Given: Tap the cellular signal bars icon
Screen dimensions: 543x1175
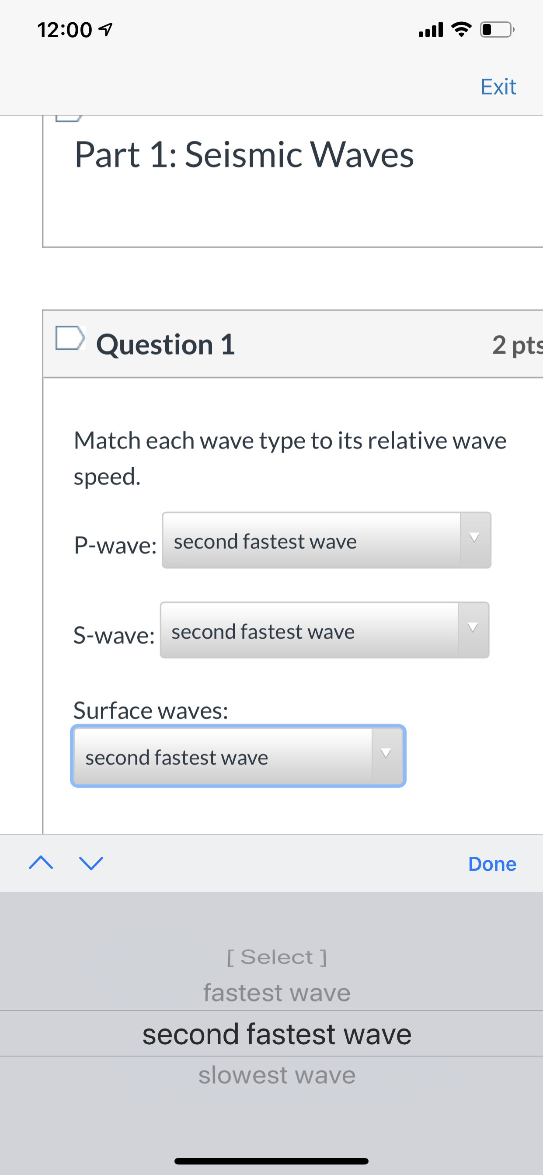Looking at the screenshot, I should 431,30.
